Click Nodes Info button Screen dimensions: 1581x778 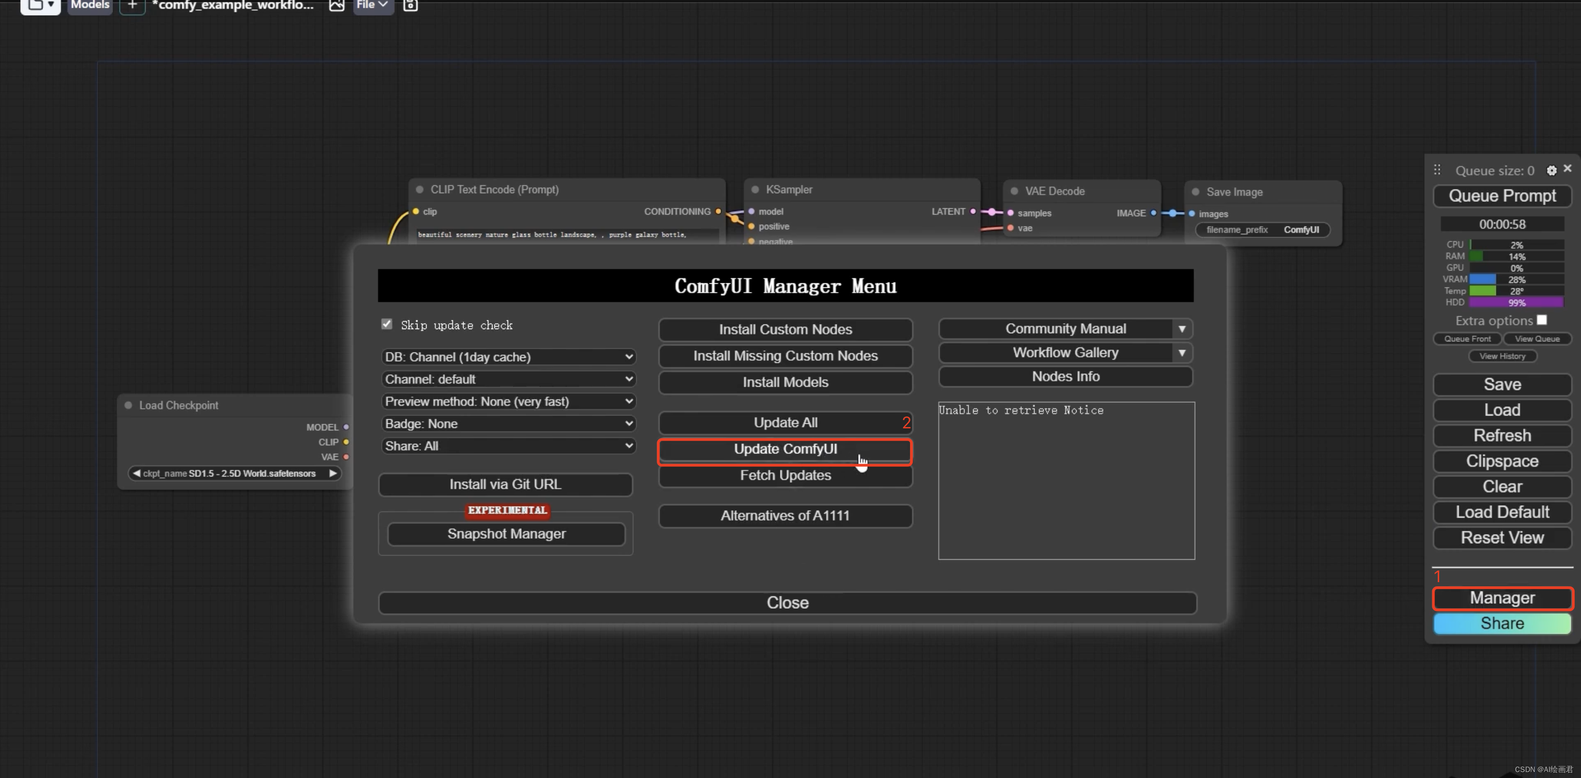(x=1066, y=377)
